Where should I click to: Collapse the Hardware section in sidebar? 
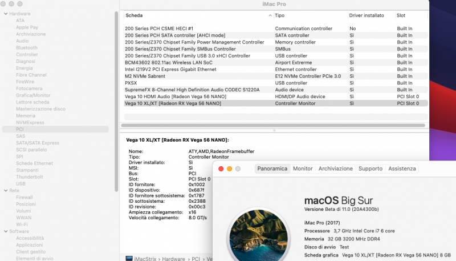click(6, 14)
